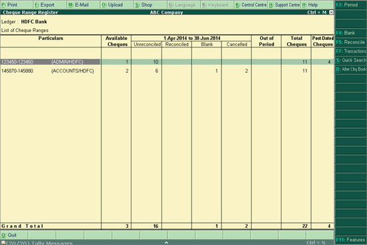
Task: Select cheque range 145870-145880 ACCOUNTS/HDFC row
Action: [167, 71]
